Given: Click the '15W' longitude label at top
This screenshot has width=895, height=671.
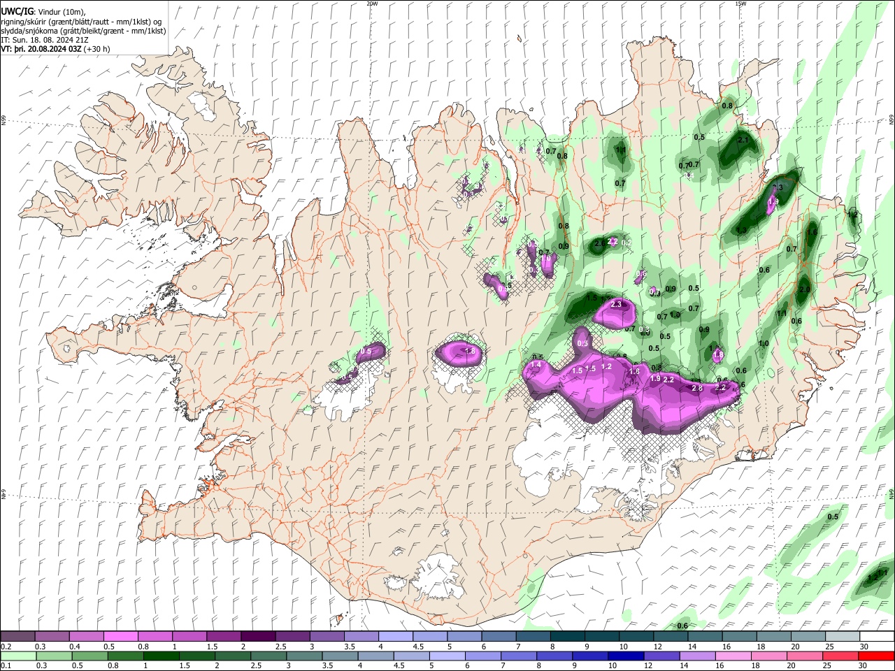Looking at the screenshot, I should pyautogui.click(x=740, y=3).
